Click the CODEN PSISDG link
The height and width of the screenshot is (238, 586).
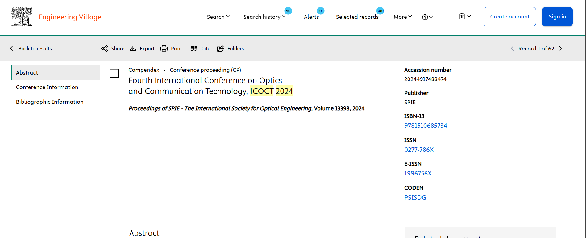pos(415,197)
